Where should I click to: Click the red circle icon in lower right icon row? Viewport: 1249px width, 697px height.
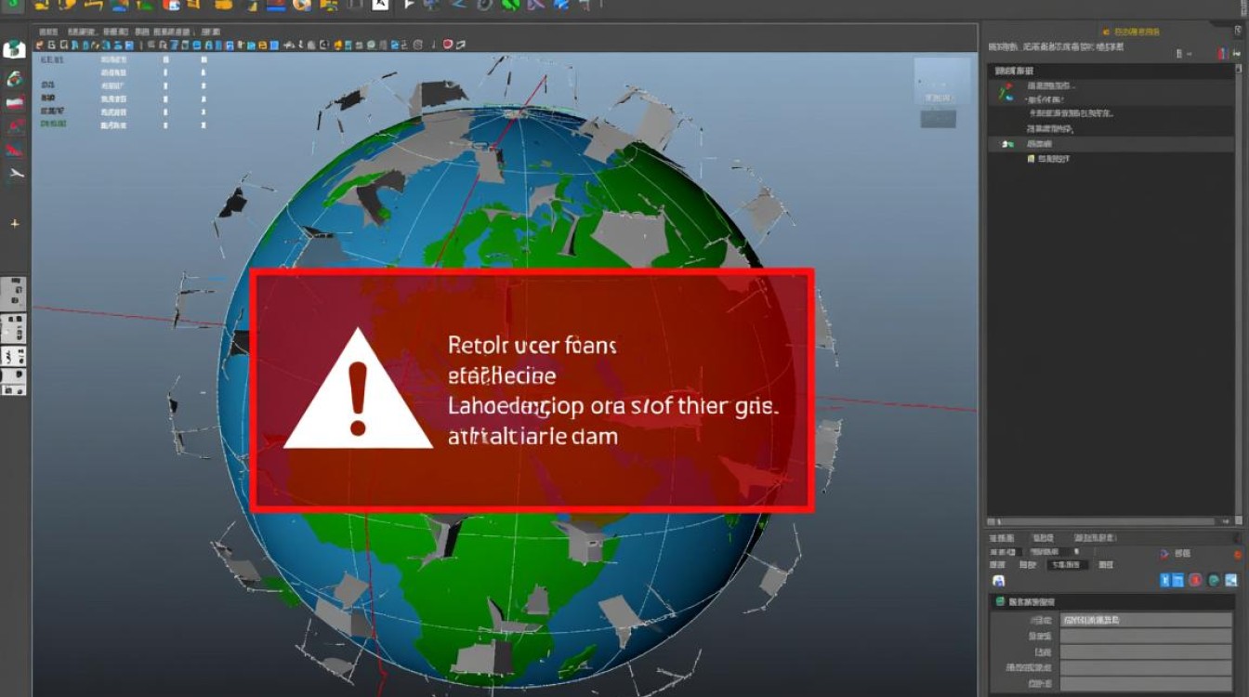[x=1196, y=581]
